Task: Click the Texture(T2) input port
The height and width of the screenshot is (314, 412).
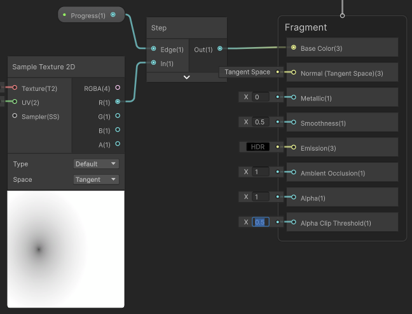Action: pos(15,88)
